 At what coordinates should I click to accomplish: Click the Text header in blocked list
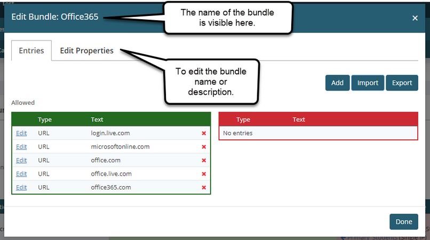[x=299, y=120]
